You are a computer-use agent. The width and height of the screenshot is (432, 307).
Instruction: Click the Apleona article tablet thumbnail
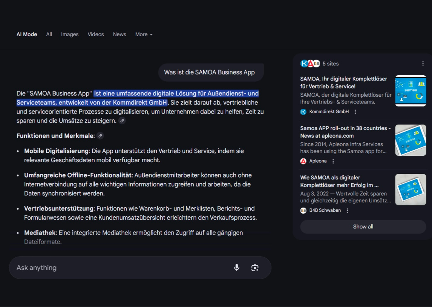(x=411, y=140)
